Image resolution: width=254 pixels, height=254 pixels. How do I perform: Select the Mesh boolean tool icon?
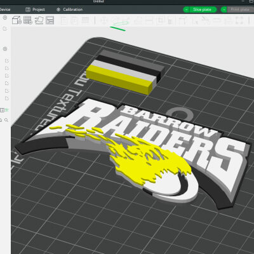161,20
